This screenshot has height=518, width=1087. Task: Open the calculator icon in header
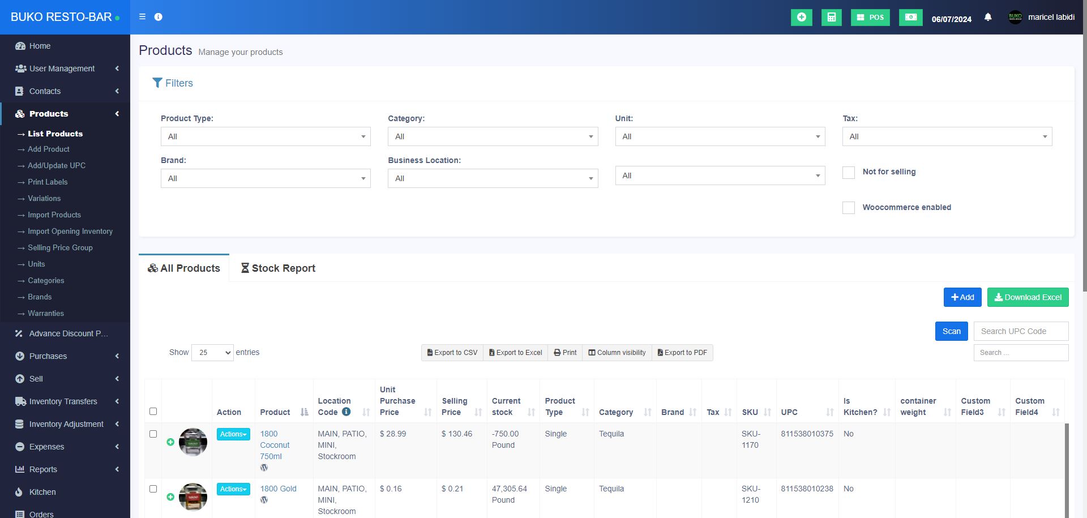831,18
